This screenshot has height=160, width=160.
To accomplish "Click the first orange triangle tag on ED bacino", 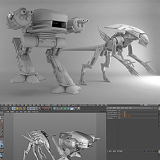I will 126,116.
